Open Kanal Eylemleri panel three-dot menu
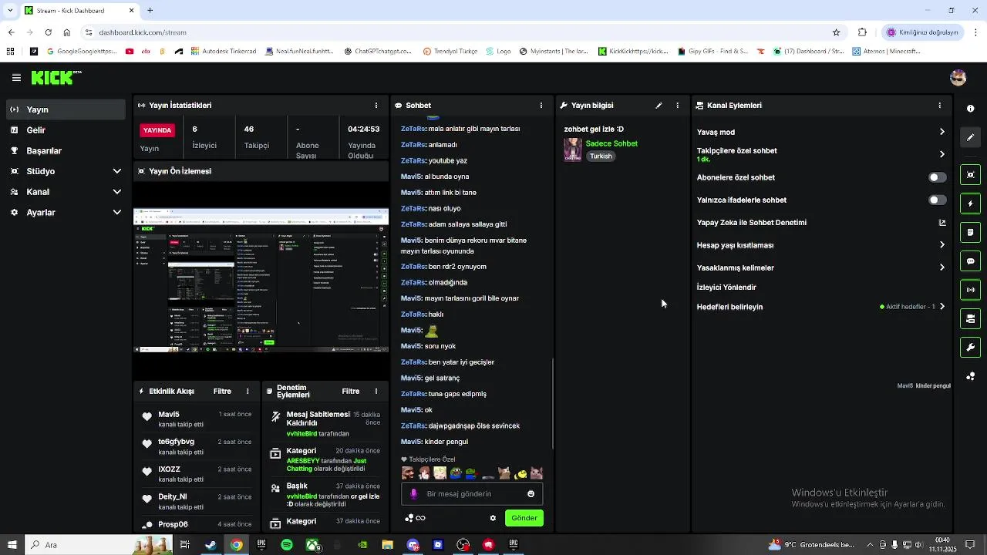The image size is (987, 555). pyautogui.click(x=939, y=106)
